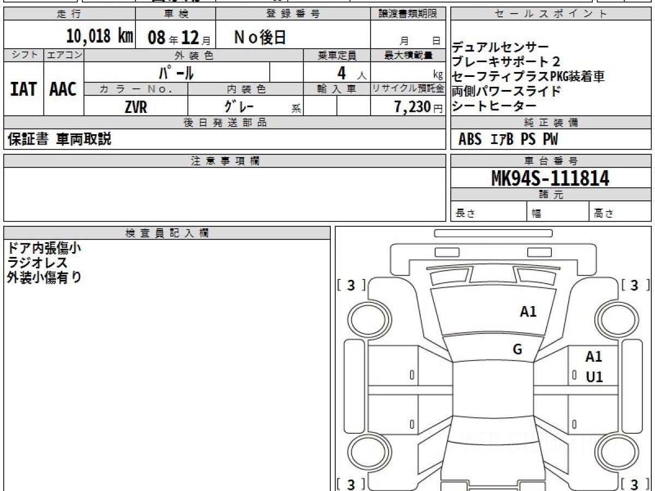The height and width of the screenshot is (491, 655).
Task: Select the デュアルセンサー sales point line
Action: 501,47
